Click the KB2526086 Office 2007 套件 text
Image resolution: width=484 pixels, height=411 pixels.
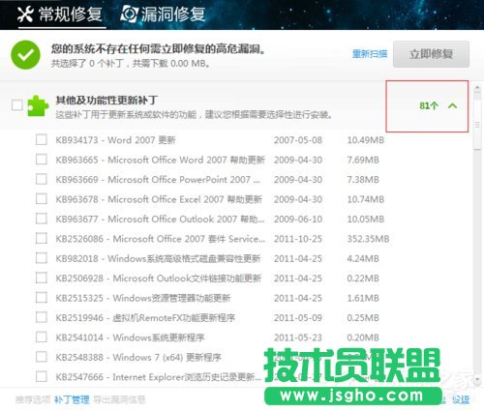[161, 239]
